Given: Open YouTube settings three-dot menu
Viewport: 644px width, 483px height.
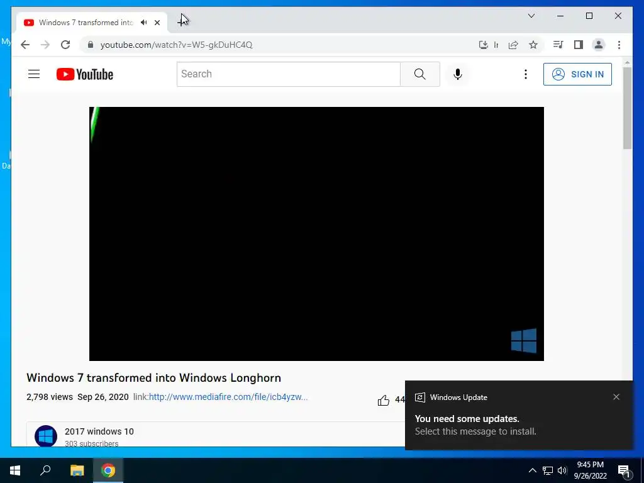Looking at the screenshot, I should 525,74.
